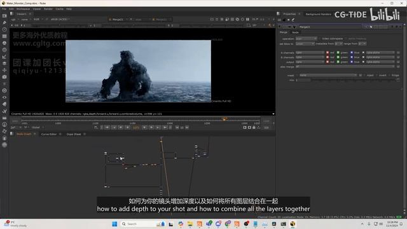Jump to the first frame button

click(x=107, y=127)
